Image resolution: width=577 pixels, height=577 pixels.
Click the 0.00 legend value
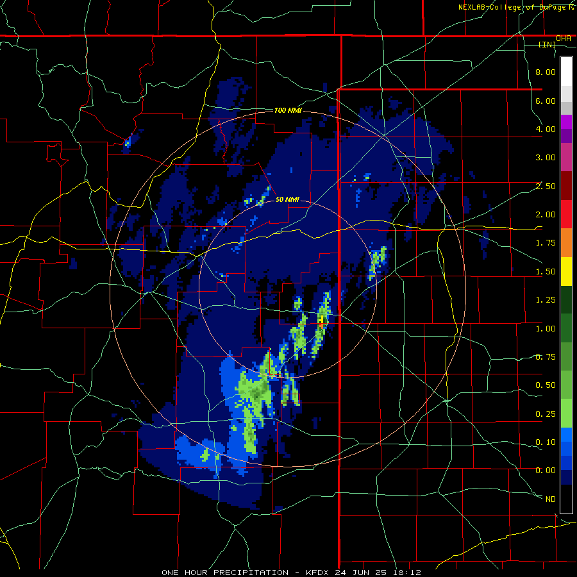pos(546,471)
